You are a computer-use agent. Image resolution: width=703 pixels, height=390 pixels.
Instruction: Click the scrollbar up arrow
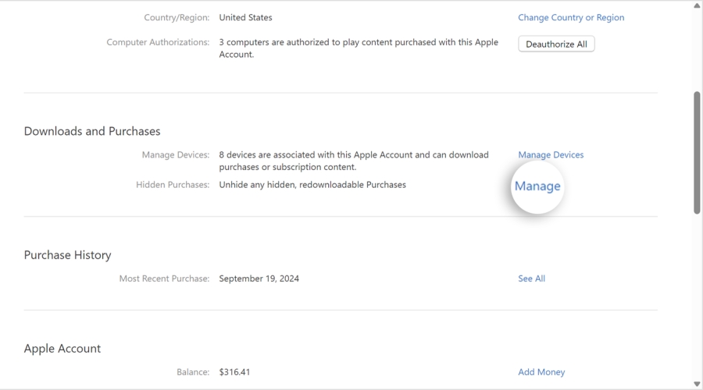(x=697, y=5)
